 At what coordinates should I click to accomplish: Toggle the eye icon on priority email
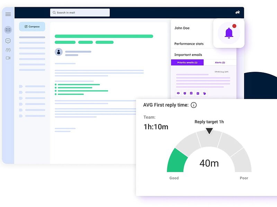[x=178, y=93]
